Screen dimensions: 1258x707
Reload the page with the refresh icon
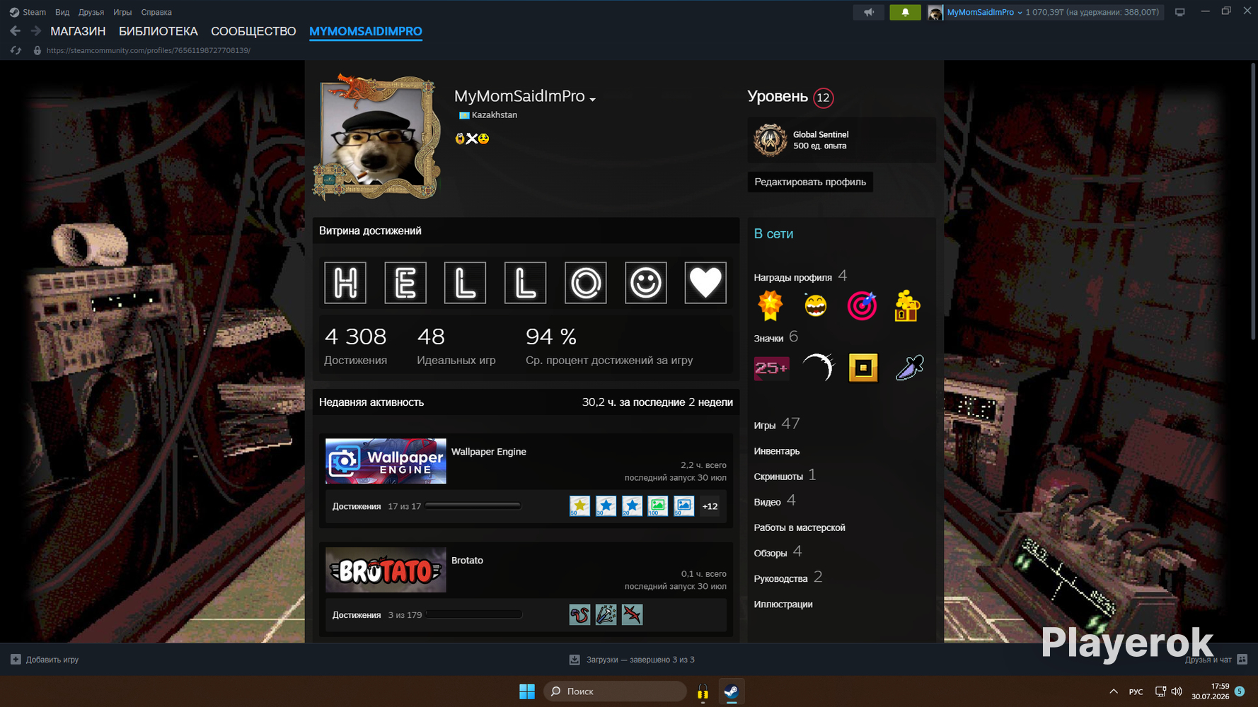16,50
